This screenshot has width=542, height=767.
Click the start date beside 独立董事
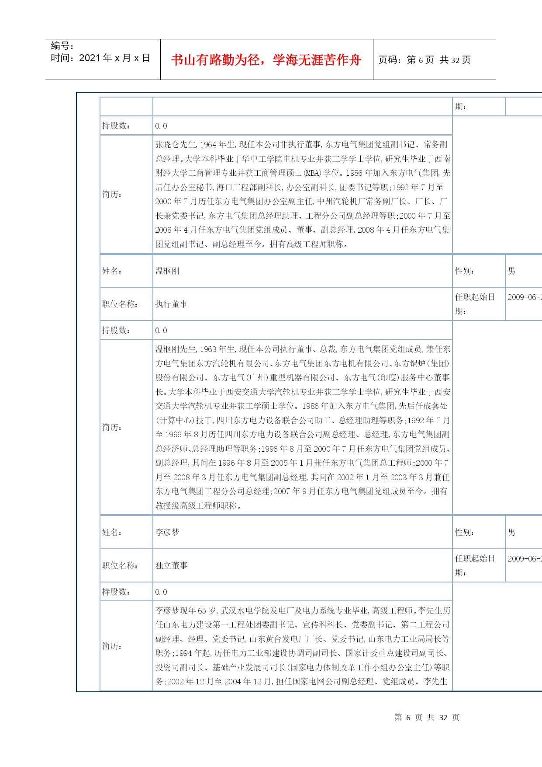(x=524, y=558)
